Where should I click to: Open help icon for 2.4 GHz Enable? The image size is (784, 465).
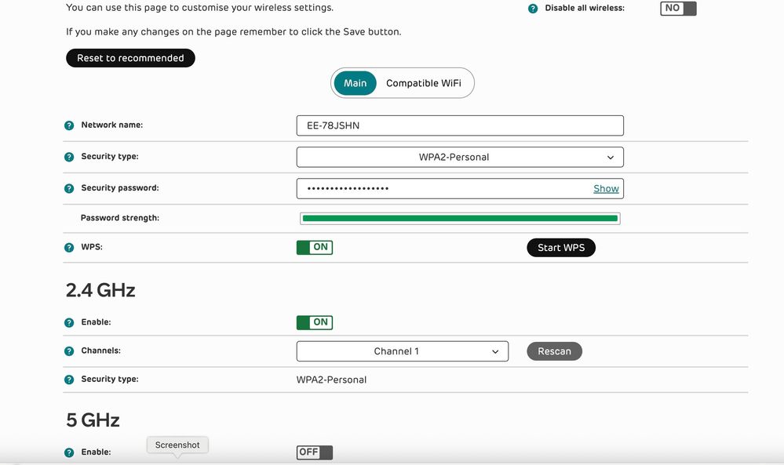(x=69, y=322)
